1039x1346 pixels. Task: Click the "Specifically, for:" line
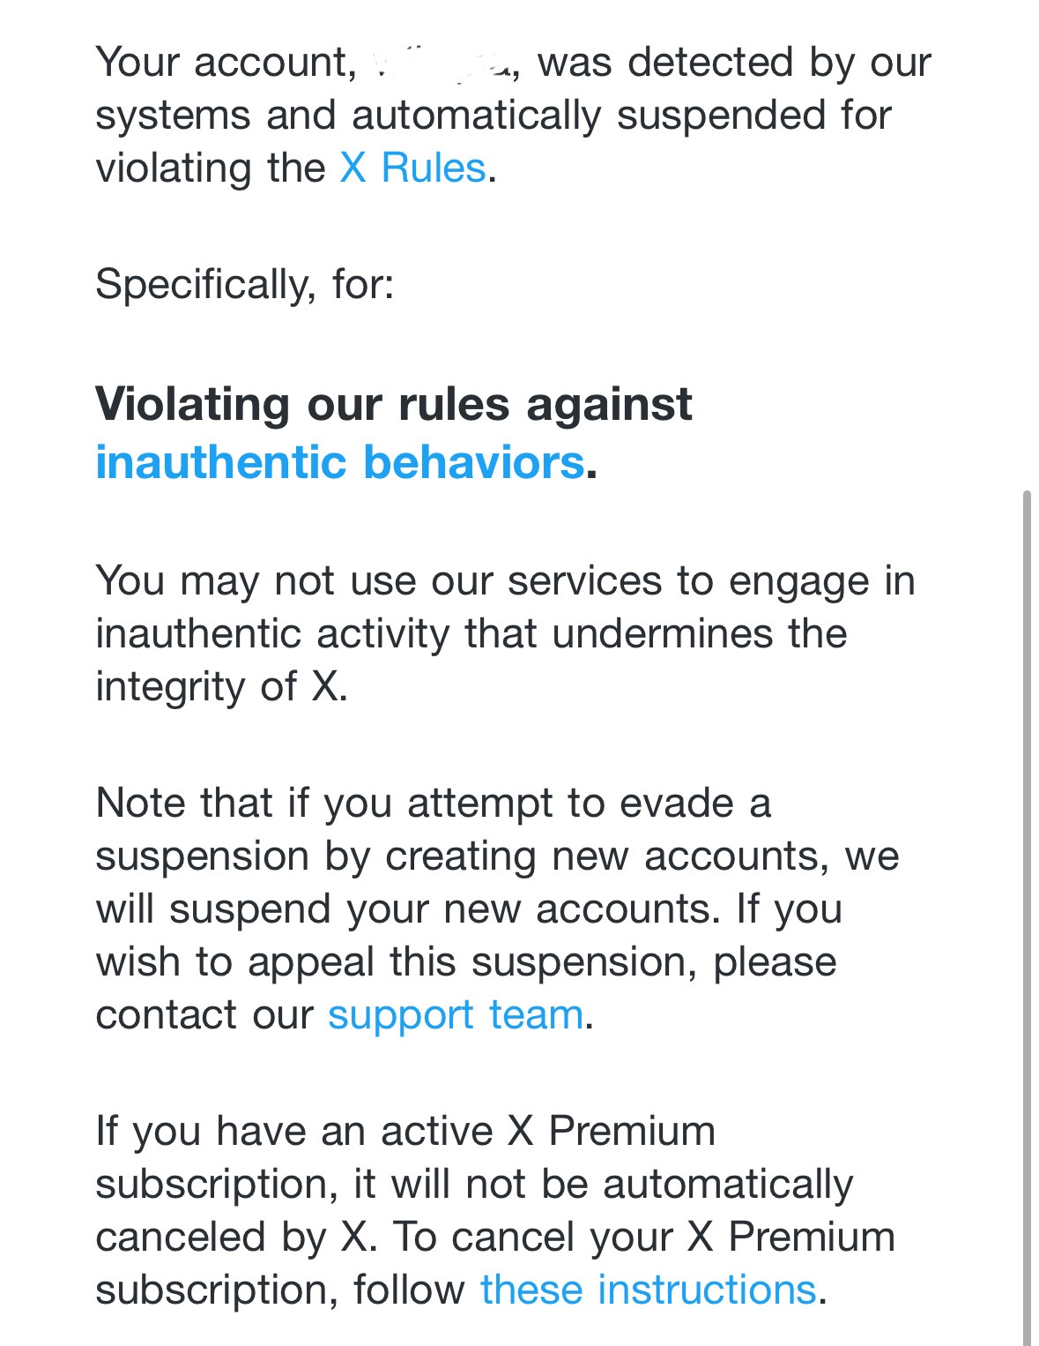coord(245,285)
